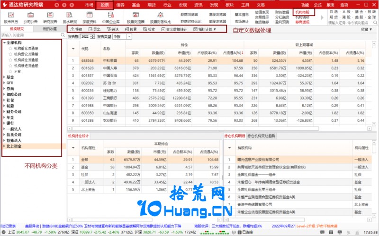Screen dimensions: 379x236
Task: Select the 持仓机构明细 tab
Action: [235, 136]
